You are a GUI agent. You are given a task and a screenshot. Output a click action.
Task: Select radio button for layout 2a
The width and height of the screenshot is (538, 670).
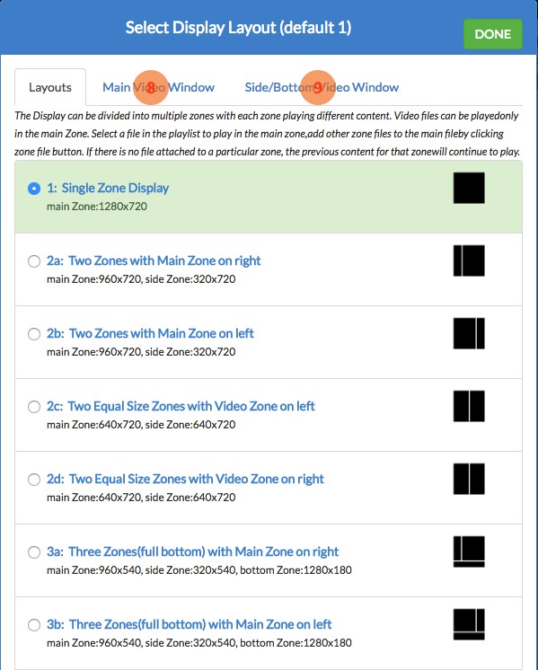pos(34,261)
